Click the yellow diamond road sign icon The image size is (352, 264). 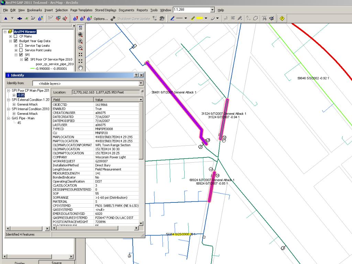(x=282, y=19)
